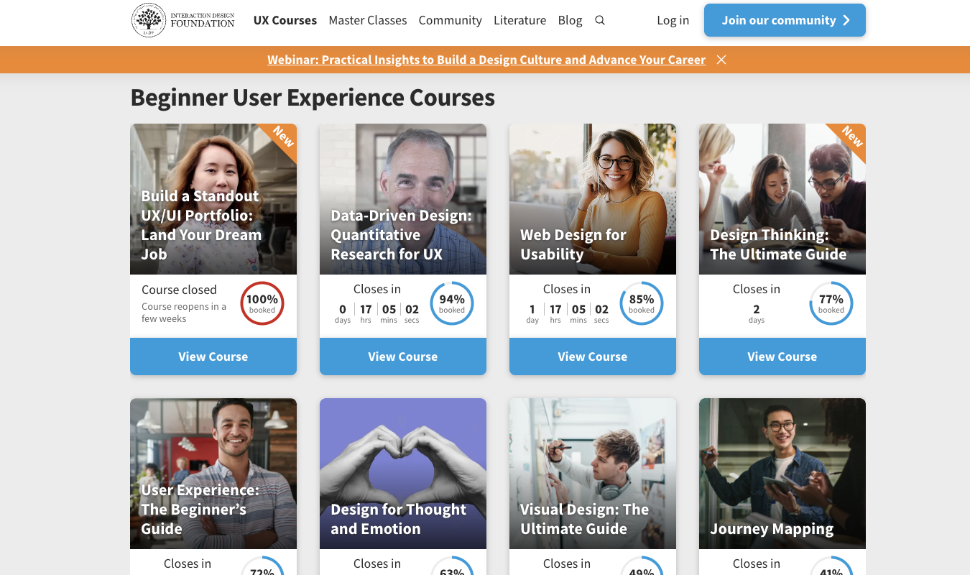The width and height of the screenshot is (970, 575).
Task: Open the Literature section
Action: (x=519, y=20)
